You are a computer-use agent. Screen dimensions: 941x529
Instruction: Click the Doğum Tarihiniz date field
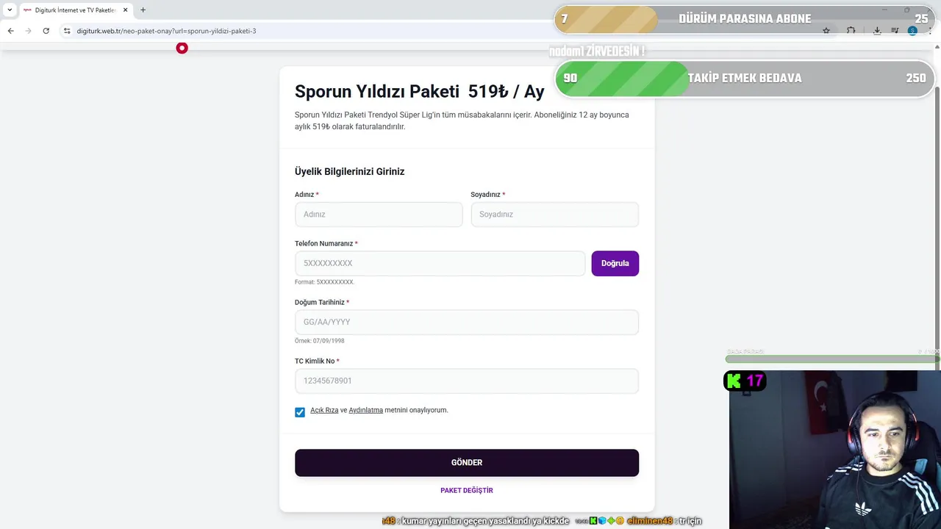(466, 322)
